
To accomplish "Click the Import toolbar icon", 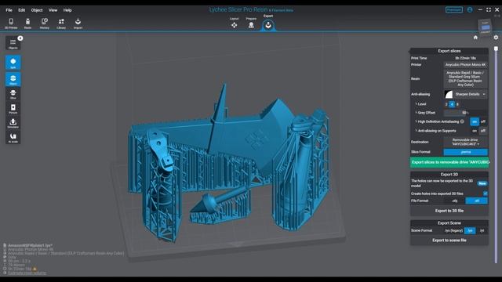I will pos(78,23).
